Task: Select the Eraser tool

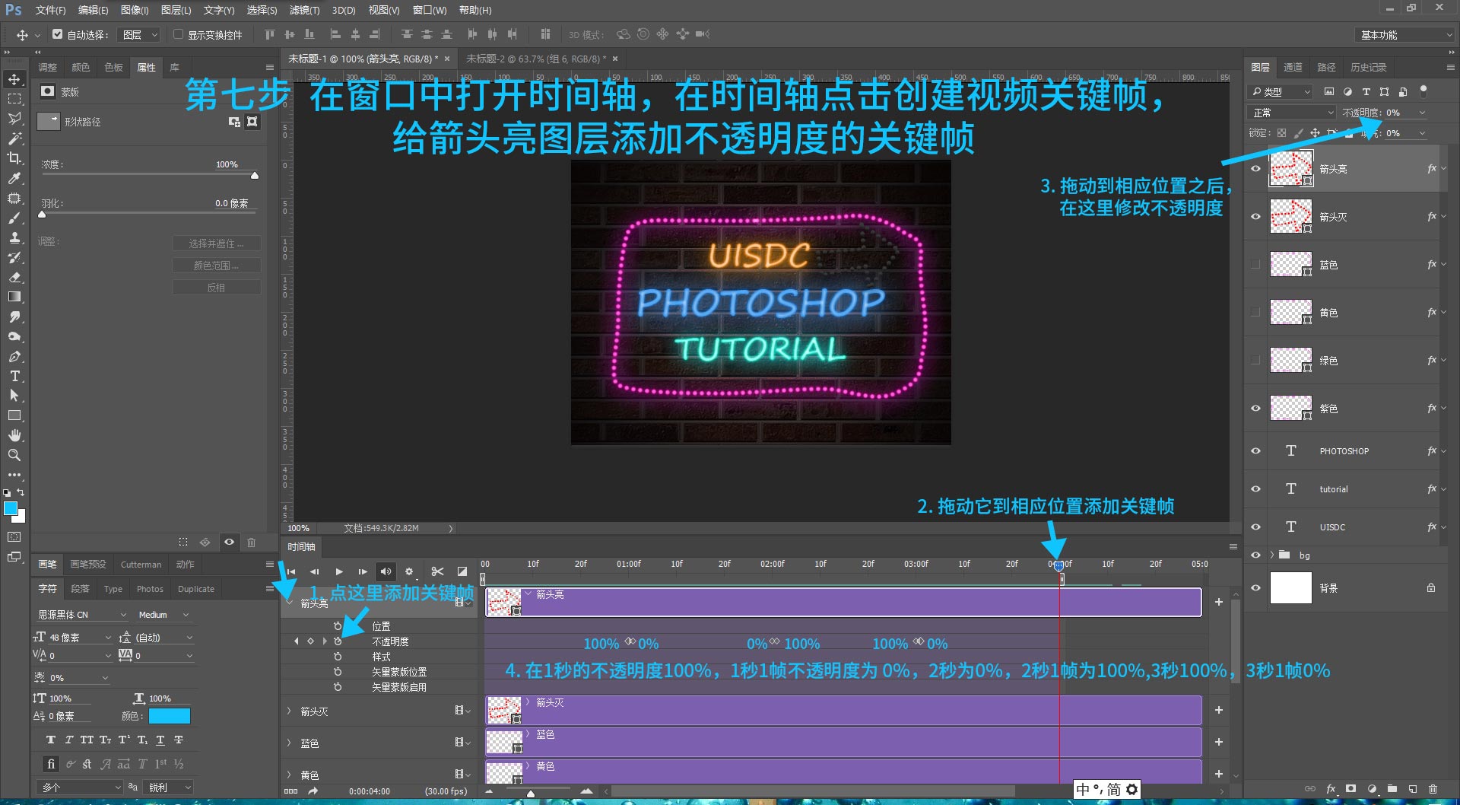Action: [x=14, y=277]
